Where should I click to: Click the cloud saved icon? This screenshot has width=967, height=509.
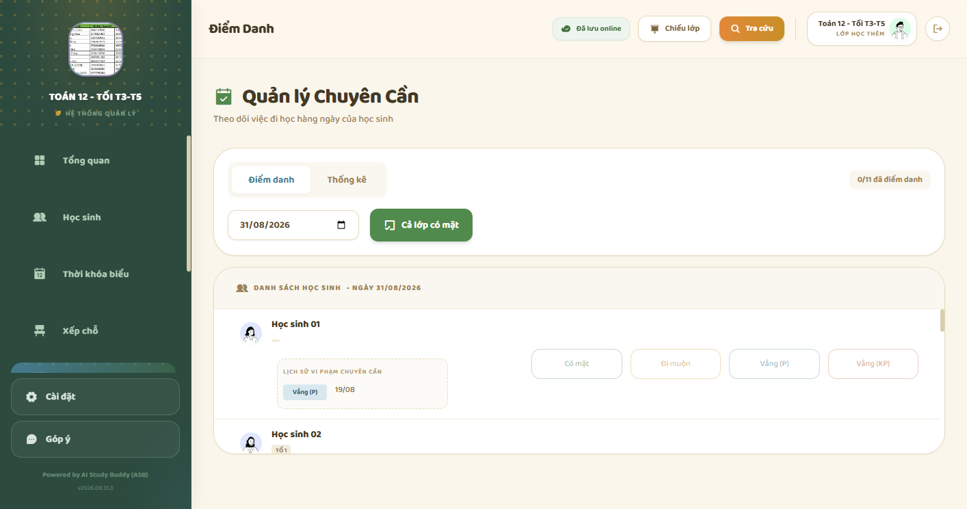(x=566, y=29)
